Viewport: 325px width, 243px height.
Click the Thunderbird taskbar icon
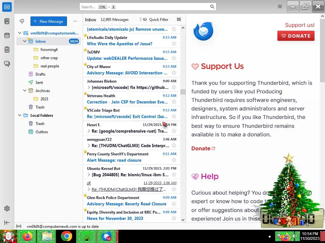106,236
